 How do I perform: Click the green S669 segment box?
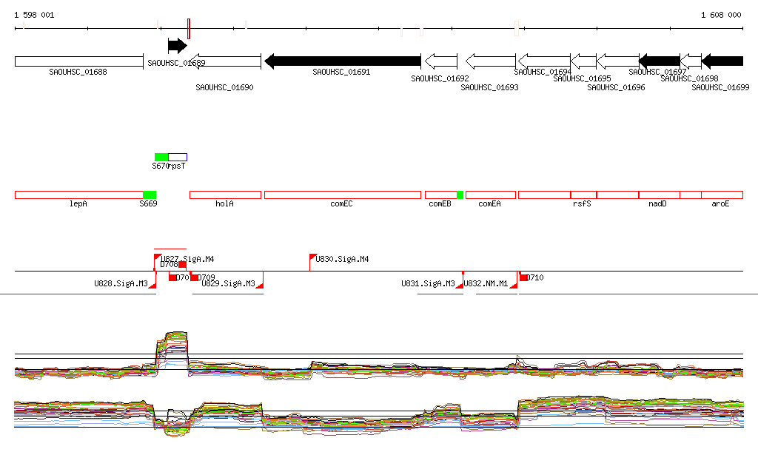pos(150,195)
